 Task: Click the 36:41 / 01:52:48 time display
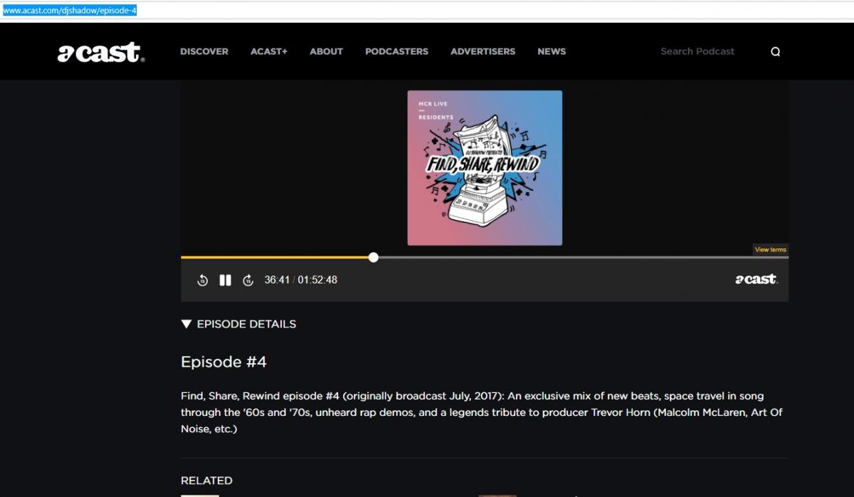click(300, 280)
